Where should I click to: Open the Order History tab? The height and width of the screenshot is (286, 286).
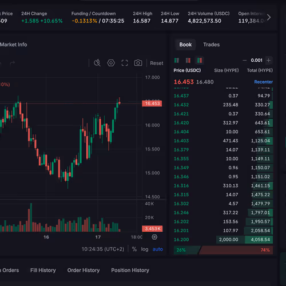[x=84, y=270]
